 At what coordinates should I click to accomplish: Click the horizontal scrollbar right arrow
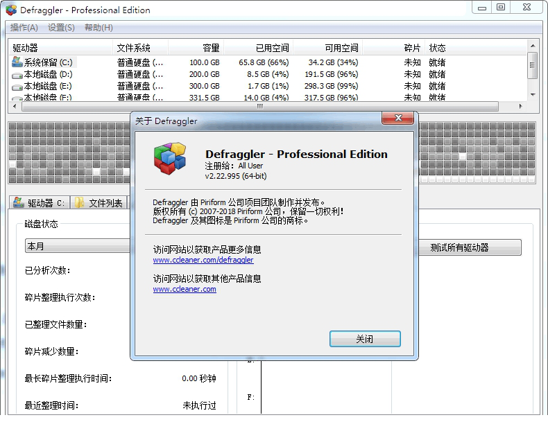point(520,106)
